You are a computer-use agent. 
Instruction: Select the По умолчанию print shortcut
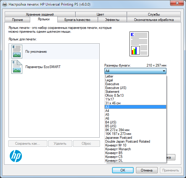(54, 52)
